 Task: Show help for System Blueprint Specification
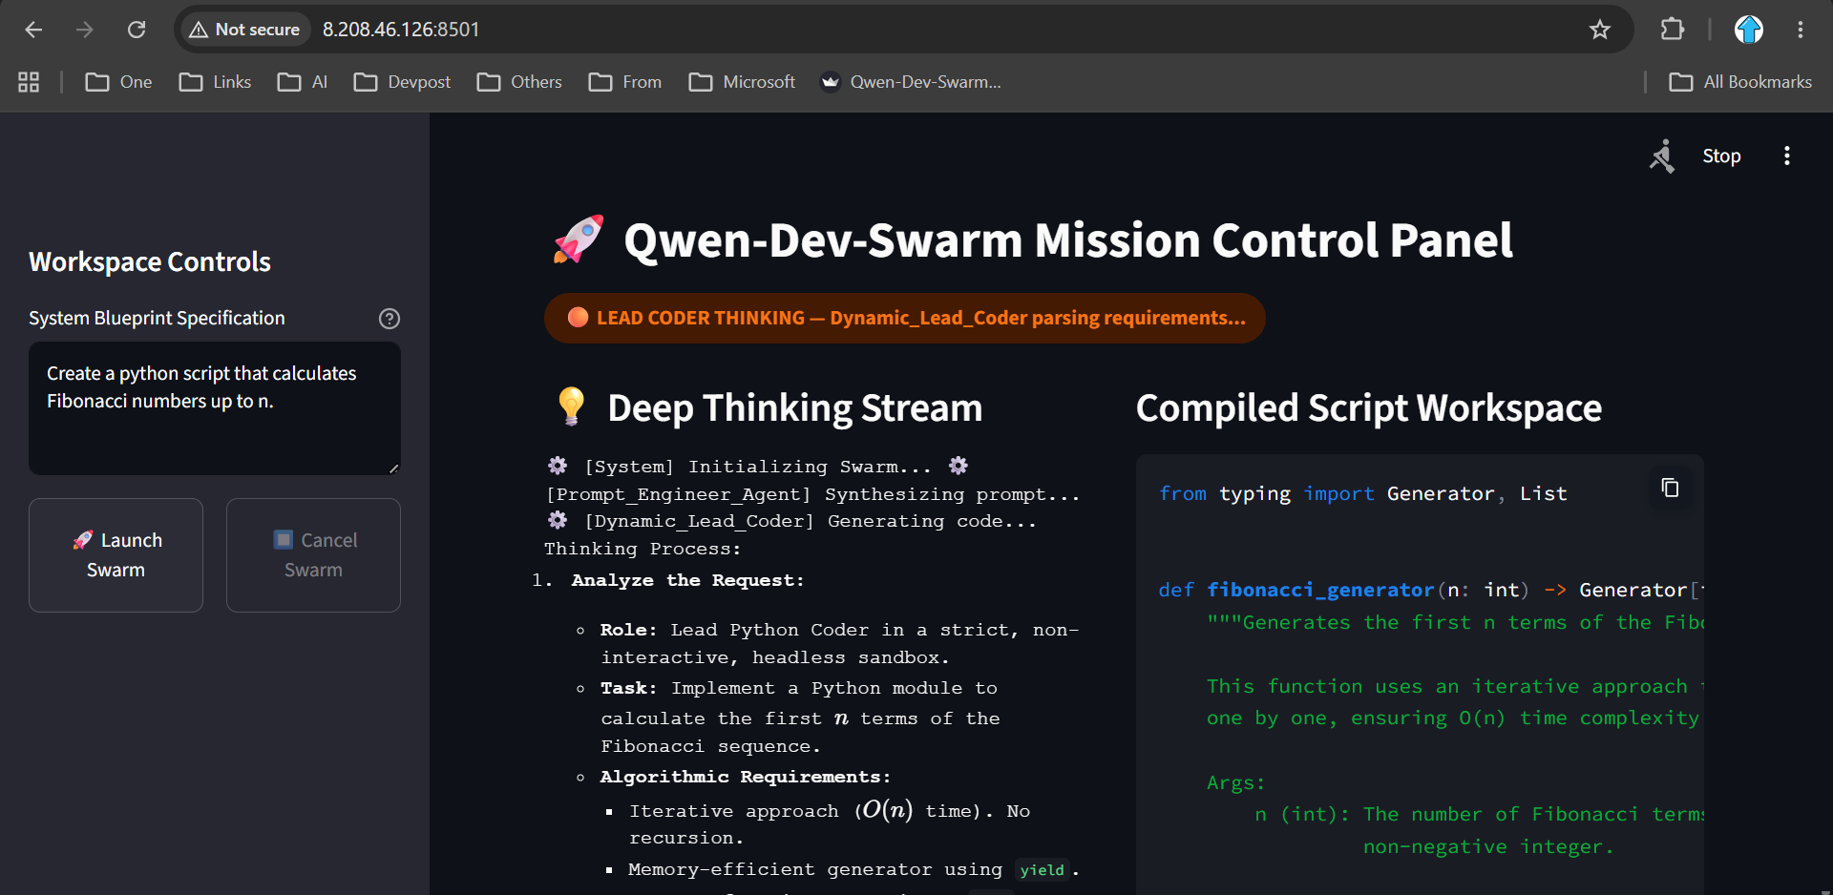tap(390, 319)
